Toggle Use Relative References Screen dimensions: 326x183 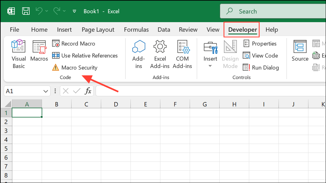85,56
